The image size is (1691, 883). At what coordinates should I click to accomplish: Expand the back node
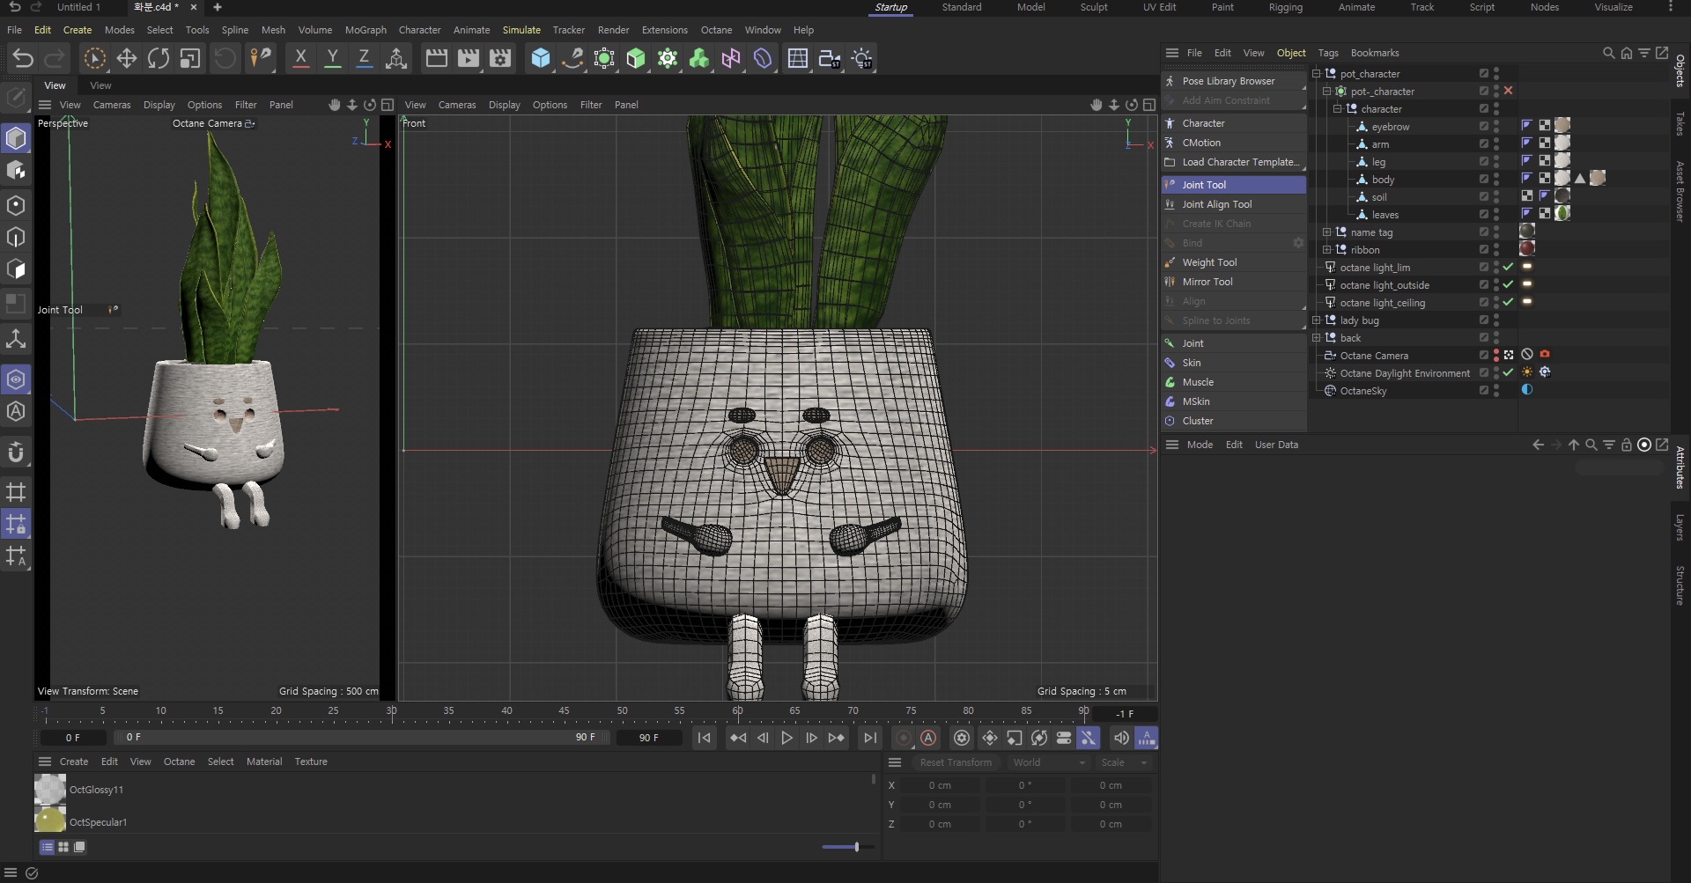[x=1317, y=338]
